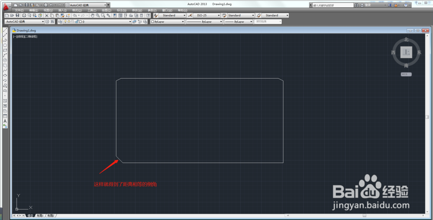Open the 格式(O) menu
The image size is (433, 220).
pos(77,10)
